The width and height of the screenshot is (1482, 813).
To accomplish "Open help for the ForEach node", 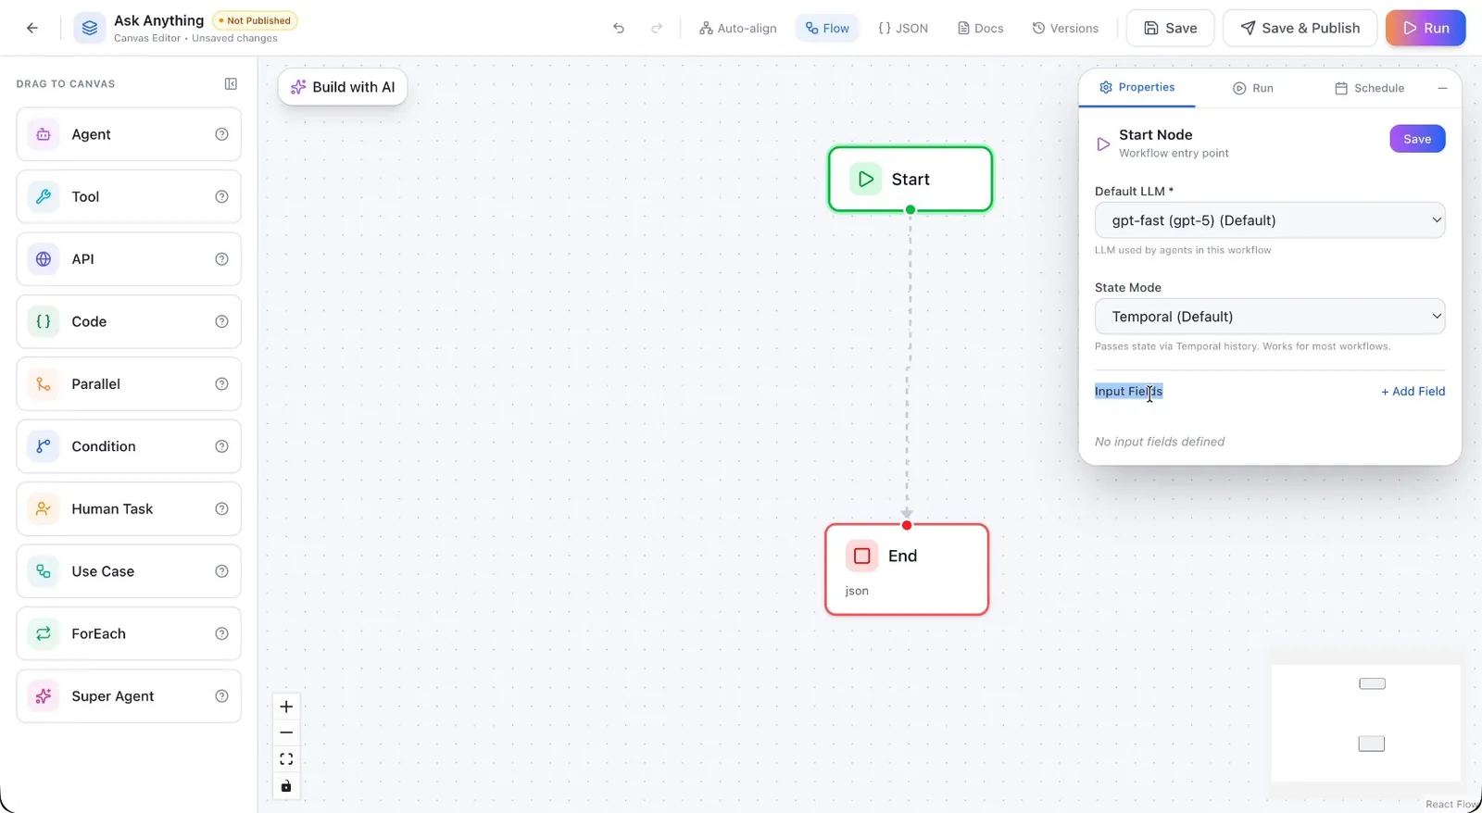I will point(221,633).
